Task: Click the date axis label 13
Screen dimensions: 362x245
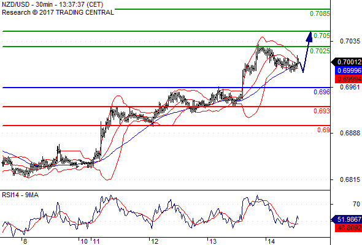Action: 213,241
